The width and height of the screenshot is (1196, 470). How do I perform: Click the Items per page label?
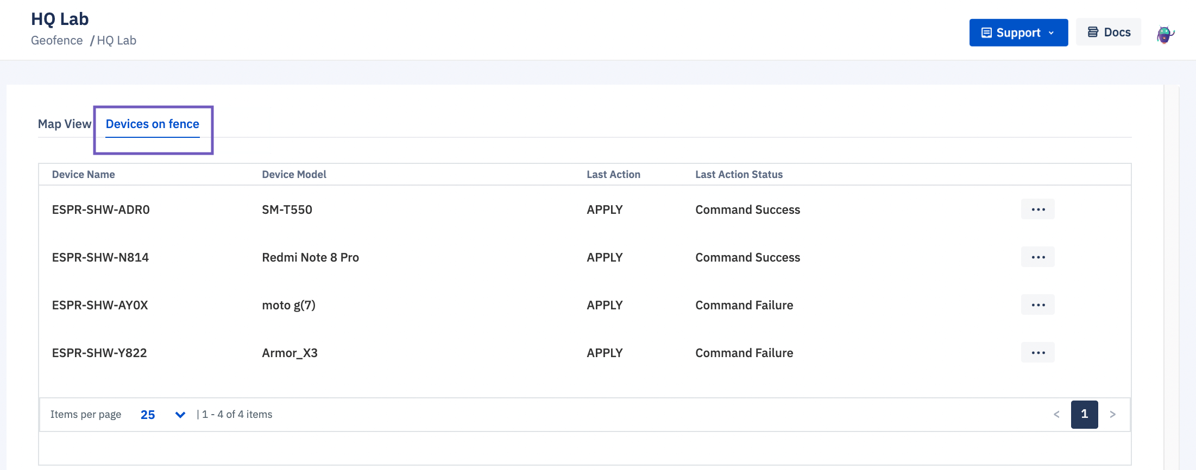tap(86, 415)
